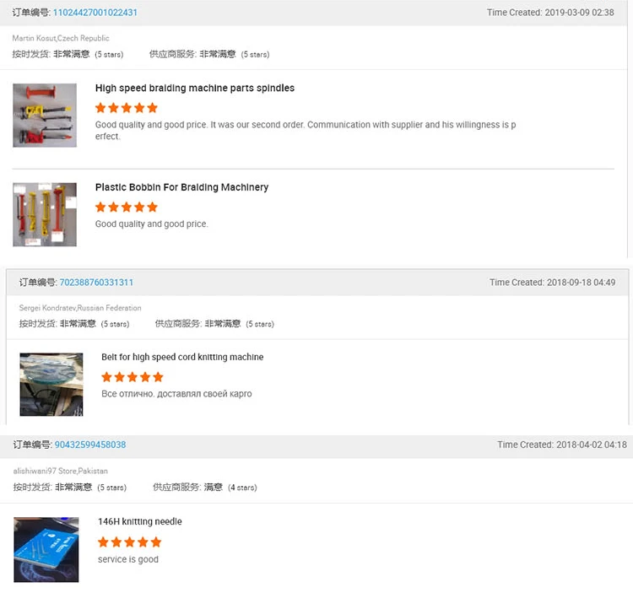Open order number 90432599458038 link
This screenshot has height=593, width=633.
[90, 445]
